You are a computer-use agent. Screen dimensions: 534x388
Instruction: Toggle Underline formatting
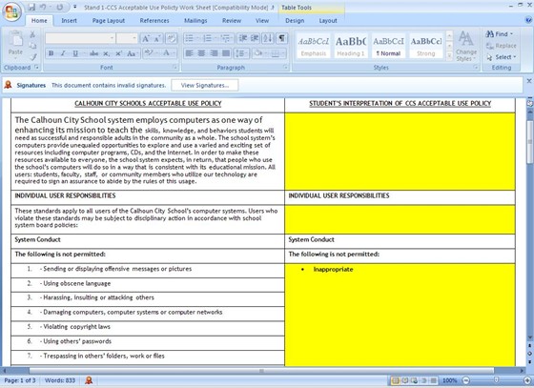(x=75, y=53)
